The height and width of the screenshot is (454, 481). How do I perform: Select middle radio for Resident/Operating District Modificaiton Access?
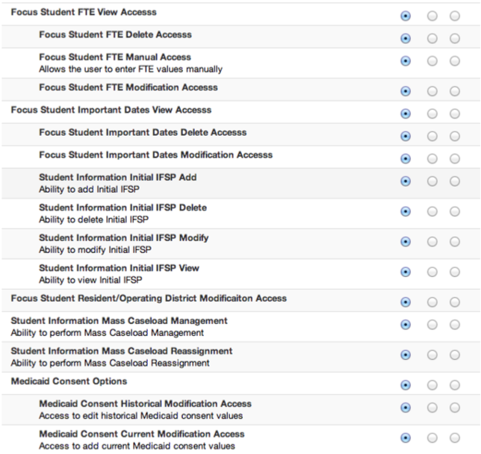432,302
